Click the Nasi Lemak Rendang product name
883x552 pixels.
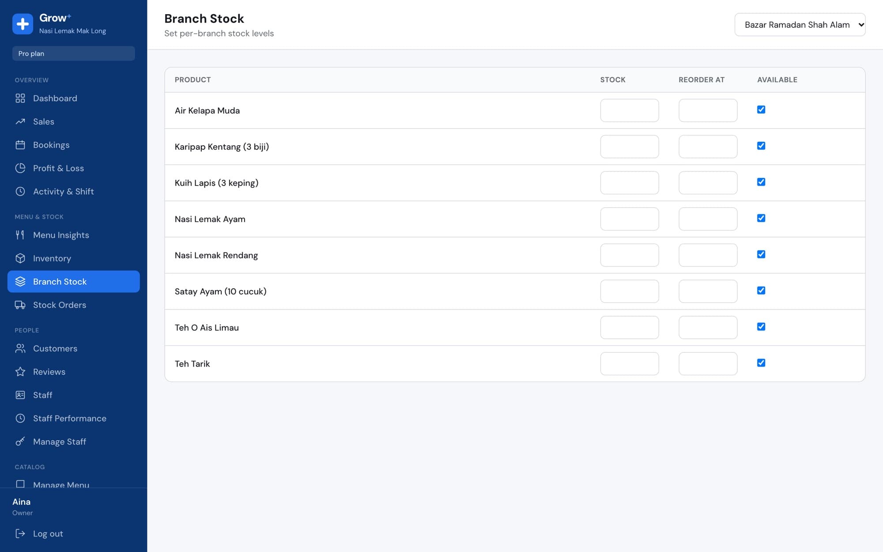pos(216,255)
